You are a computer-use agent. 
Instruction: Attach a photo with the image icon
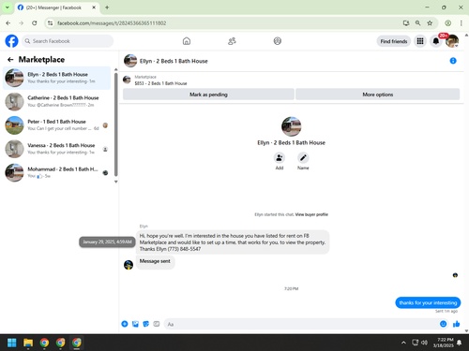135,324
